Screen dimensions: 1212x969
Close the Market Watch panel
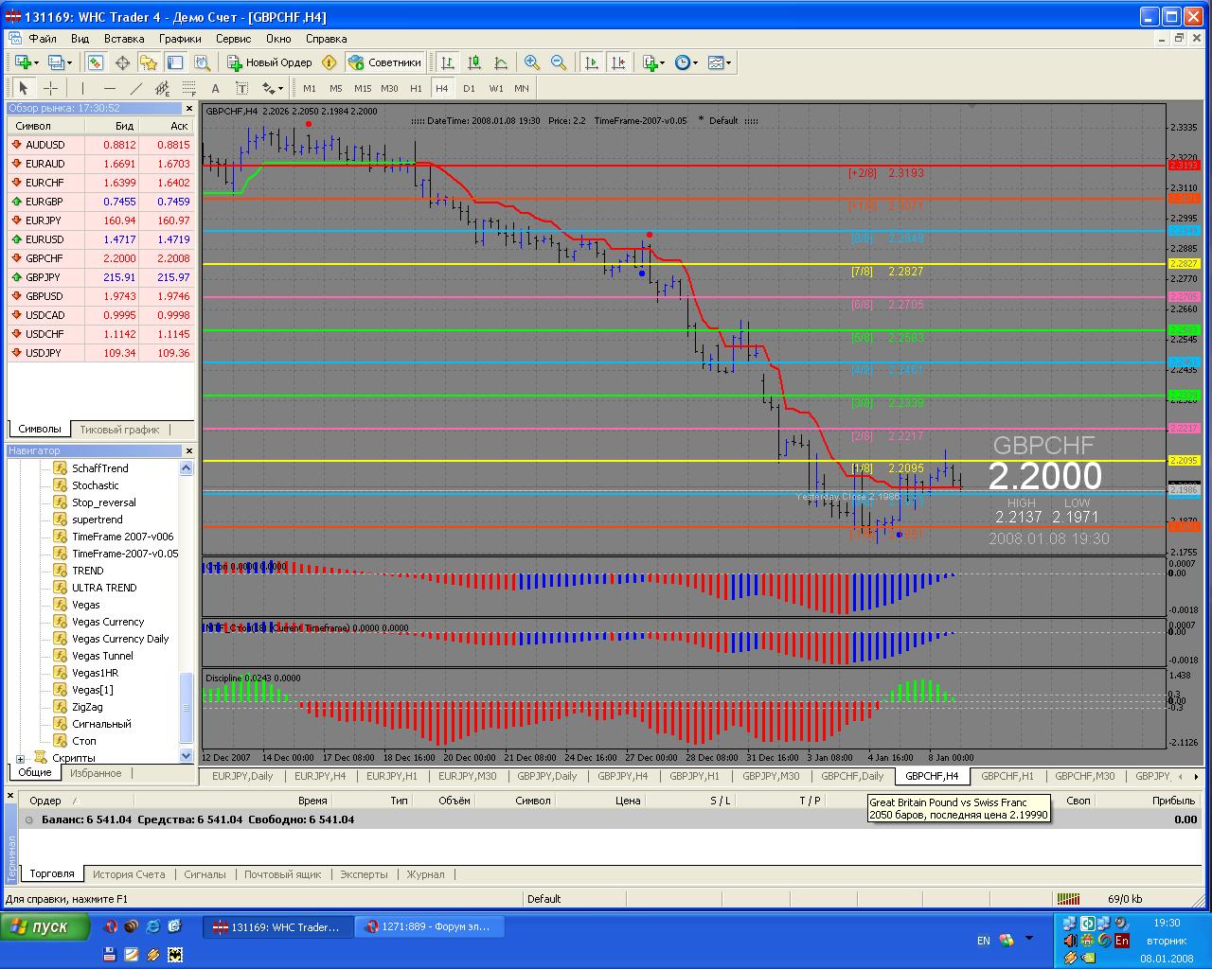point(188,109)
